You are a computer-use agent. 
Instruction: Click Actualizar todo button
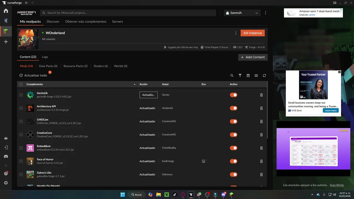(33, 75)
